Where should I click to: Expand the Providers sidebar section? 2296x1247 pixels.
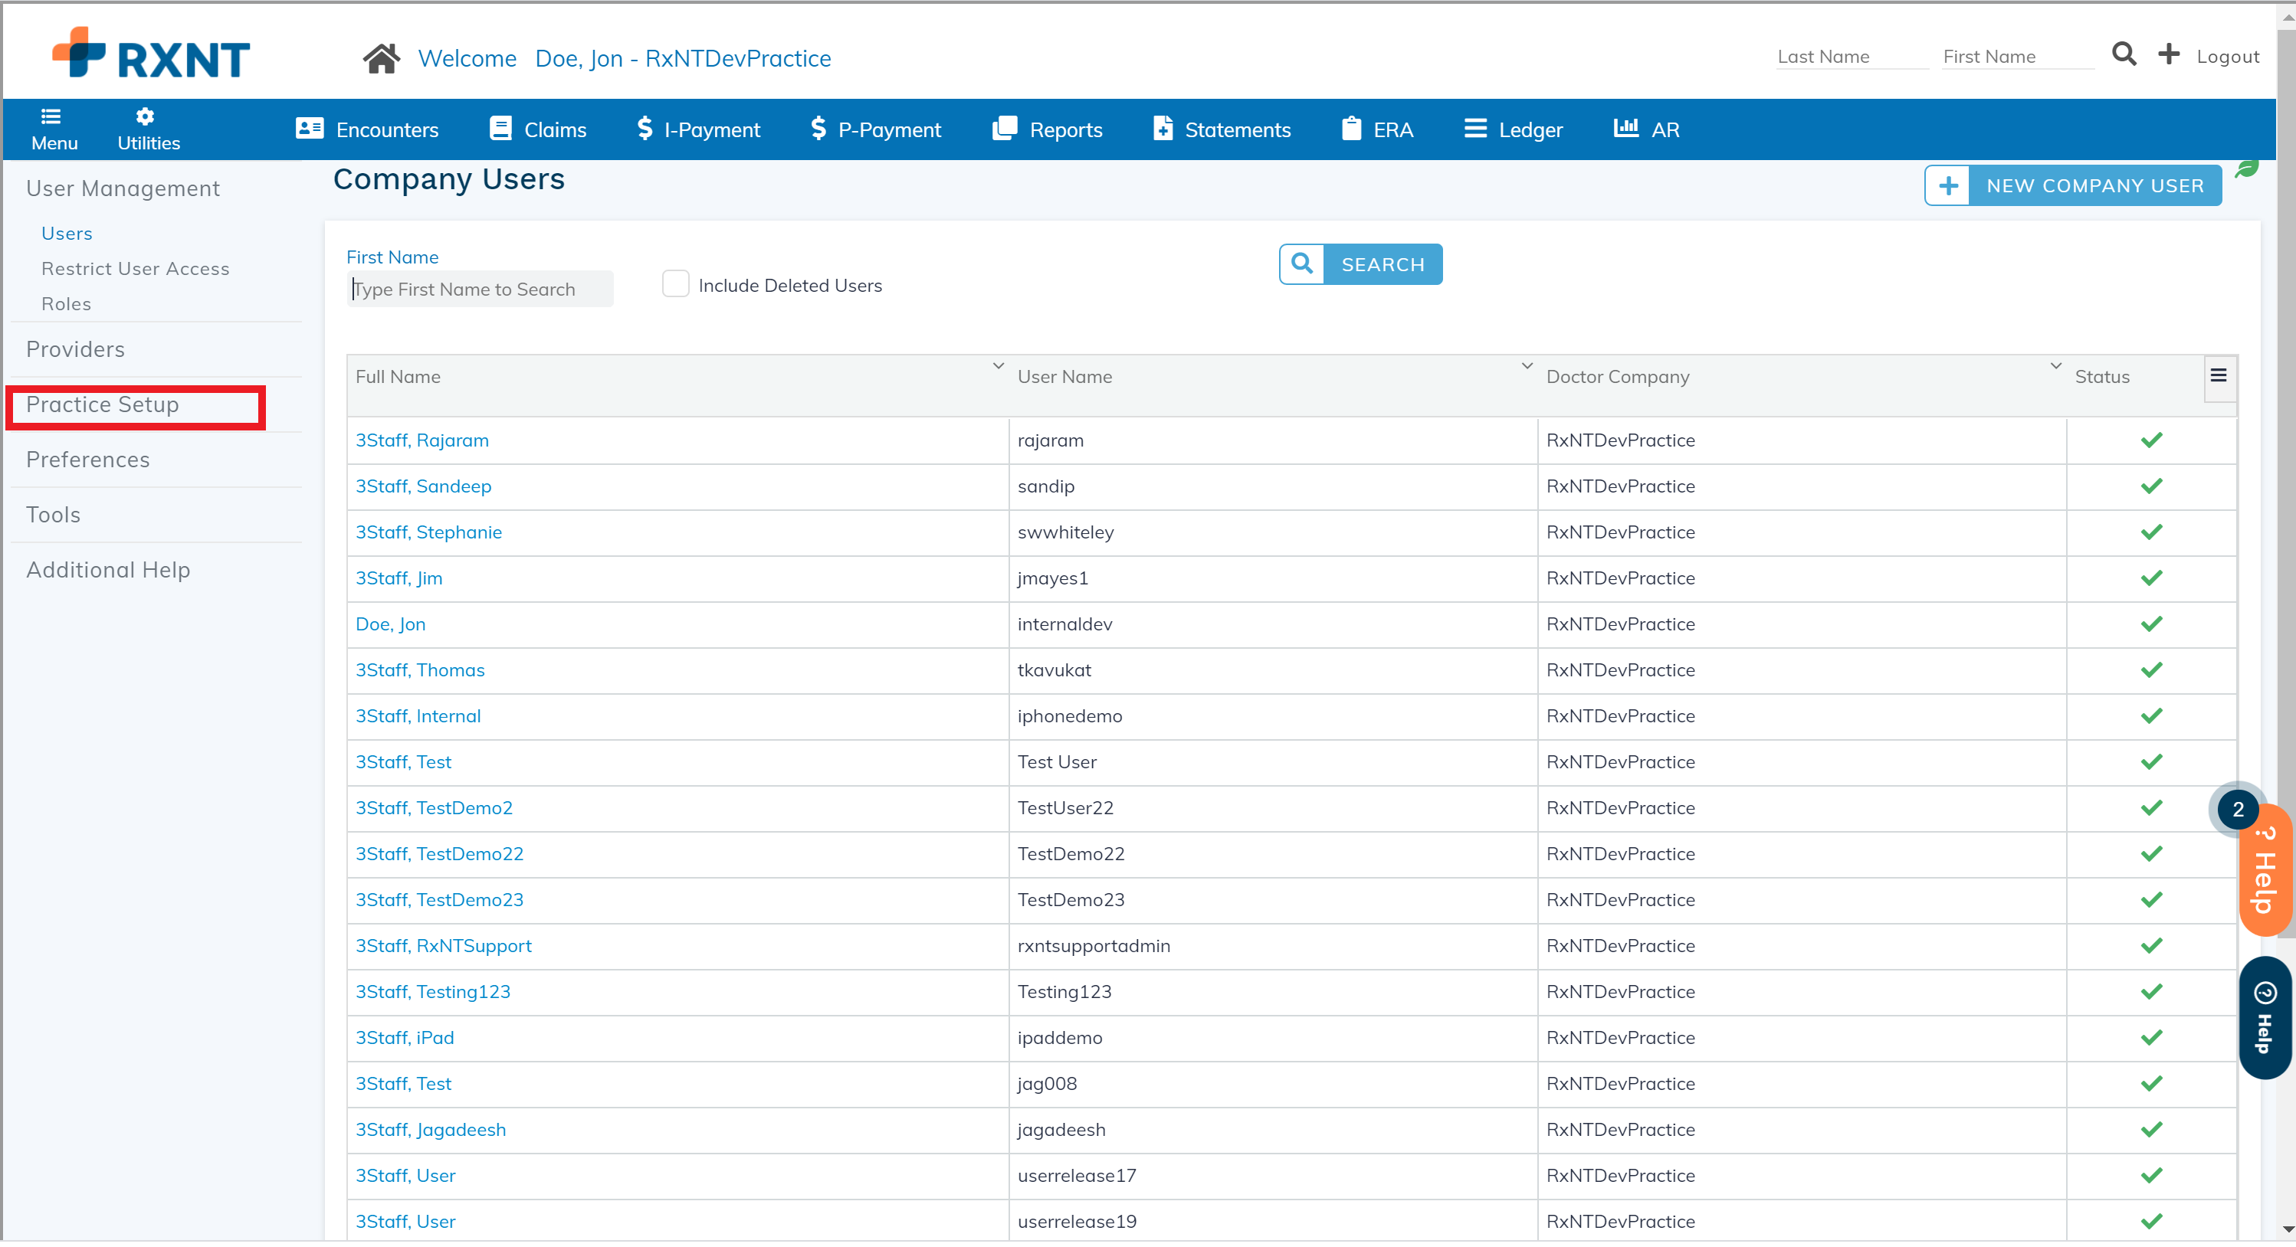pos(75,350)
